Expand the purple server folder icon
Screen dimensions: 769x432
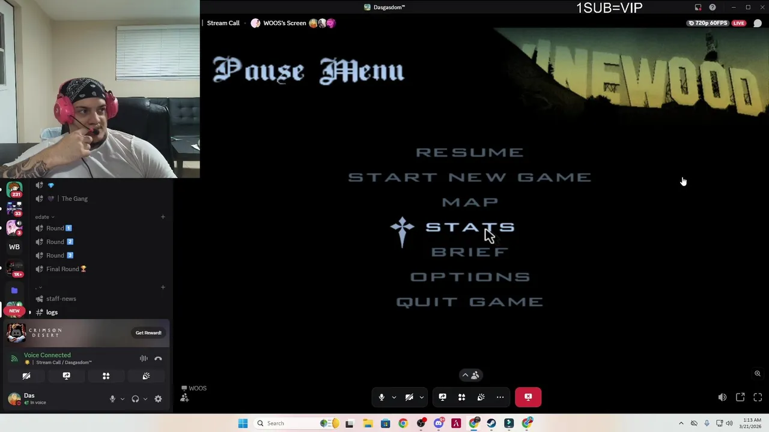14,290
